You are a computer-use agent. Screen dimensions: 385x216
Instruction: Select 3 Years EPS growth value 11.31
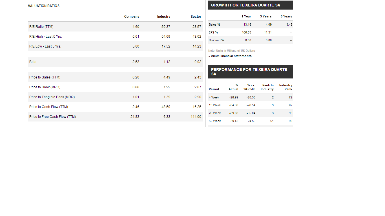pyautogui.click(x=268, y=32)
